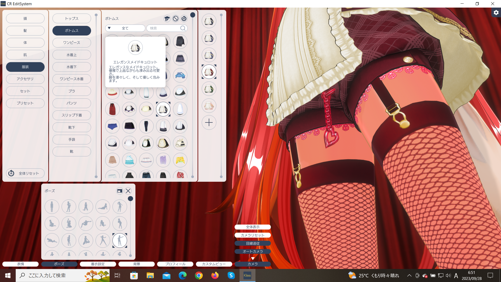The image size is (501, 282).
Task: Open the 背景 tab
Action: 136,264
